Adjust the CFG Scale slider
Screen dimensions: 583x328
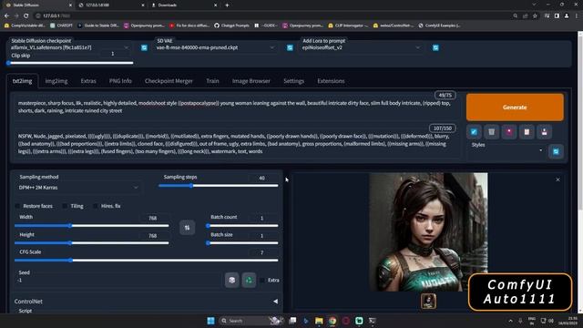coord(146,261)
